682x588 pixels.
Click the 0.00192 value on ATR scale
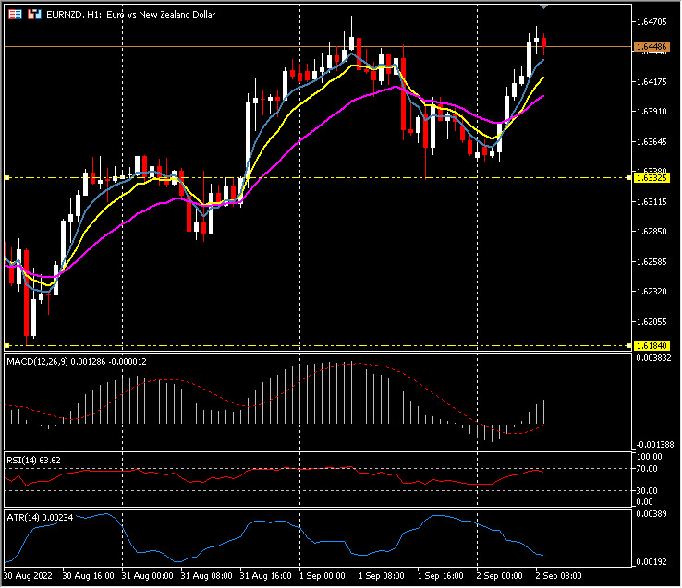(650, 561)
